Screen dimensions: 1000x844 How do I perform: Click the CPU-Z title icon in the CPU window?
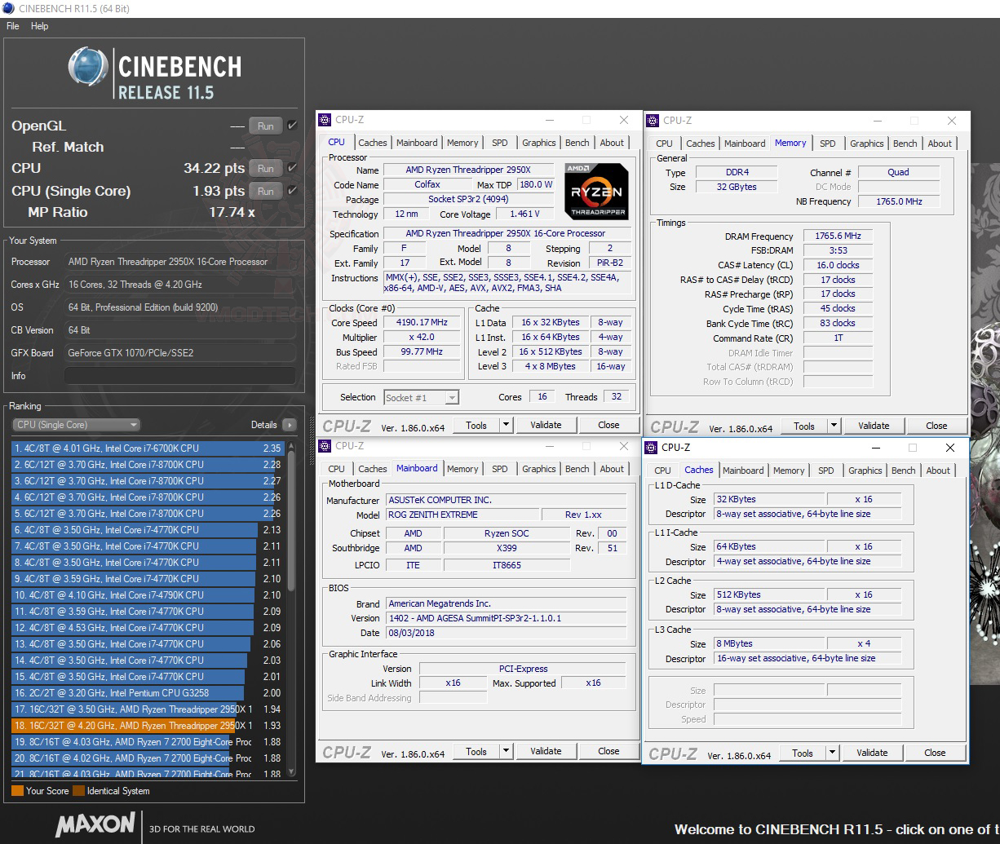325,120
